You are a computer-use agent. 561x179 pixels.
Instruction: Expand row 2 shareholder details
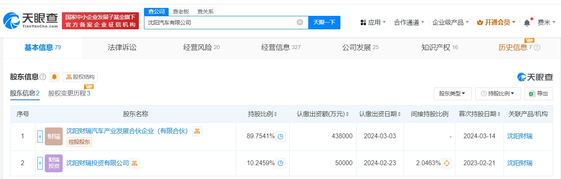point(40,163)
